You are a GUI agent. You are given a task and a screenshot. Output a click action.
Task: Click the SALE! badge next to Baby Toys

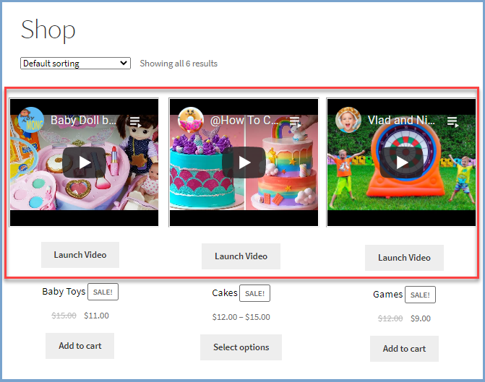click(x=103, y=292)
